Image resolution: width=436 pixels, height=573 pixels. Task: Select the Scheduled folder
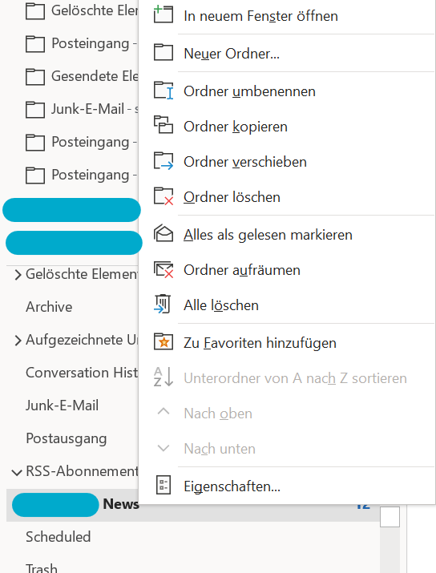pyautogui.click(x=59, y=537)
